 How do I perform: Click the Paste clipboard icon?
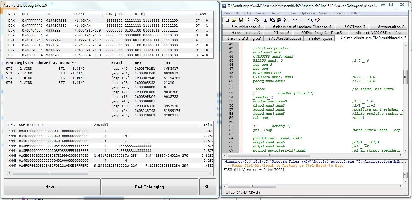tap(279, 20)
